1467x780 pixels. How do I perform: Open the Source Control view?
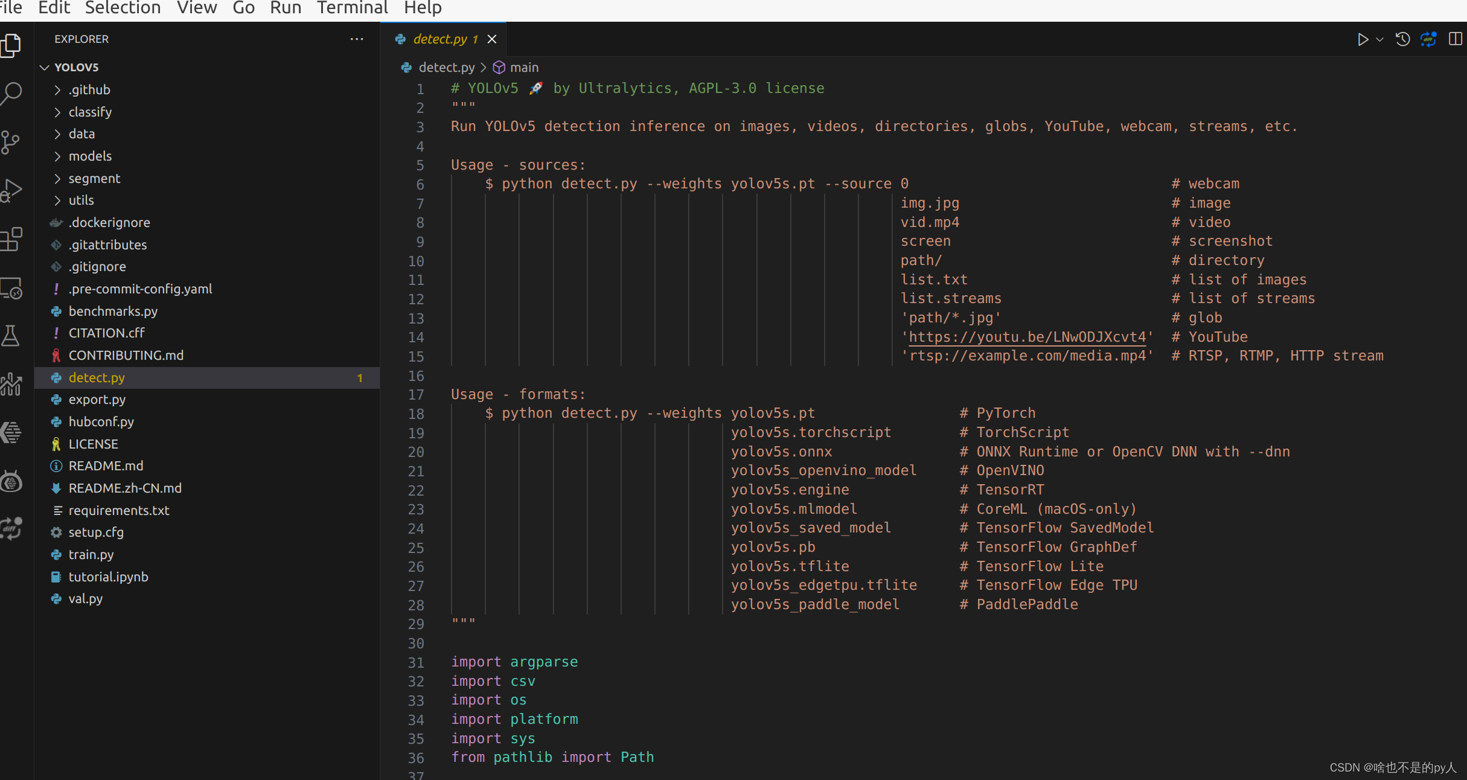click(11, 142)
